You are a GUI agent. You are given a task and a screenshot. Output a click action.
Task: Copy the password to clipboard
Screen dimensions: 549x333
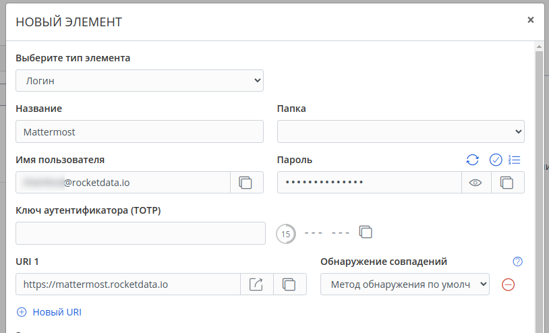coord(507,183)
